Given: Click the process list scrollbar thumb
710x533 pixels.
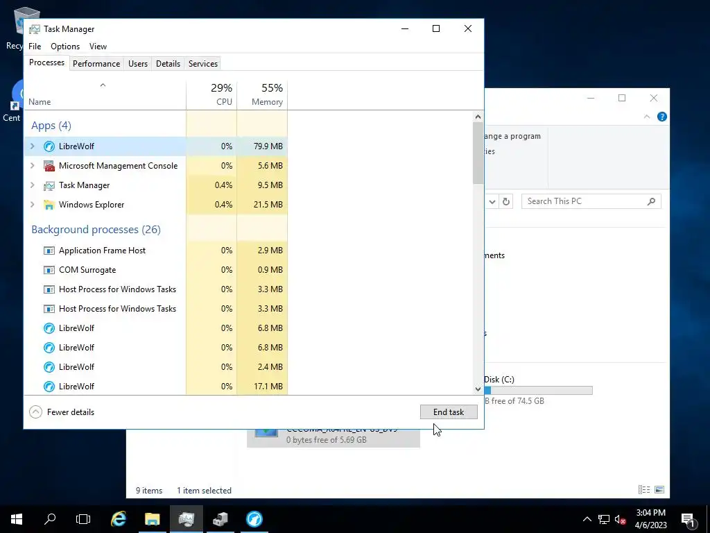Looking at the screenshot, I should pos(478,153).
